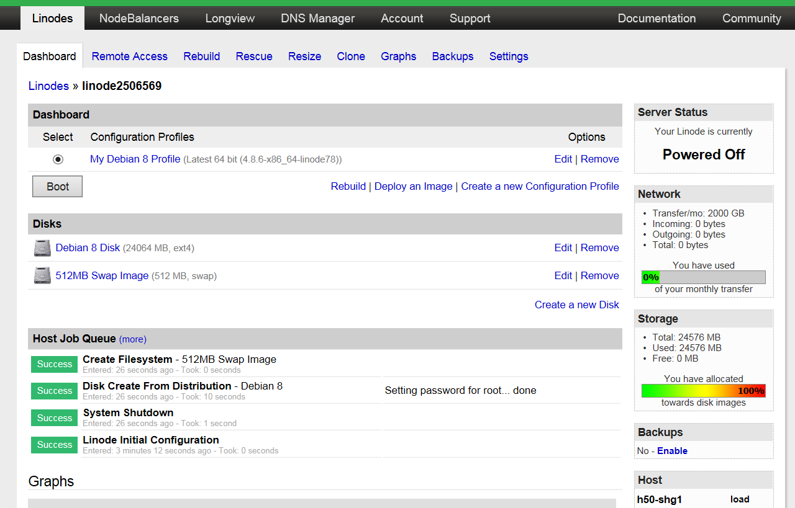Click the 'Total: 24576 MB' storage entry
Viewport: 795px width, 508px height.
click(686, 338)
